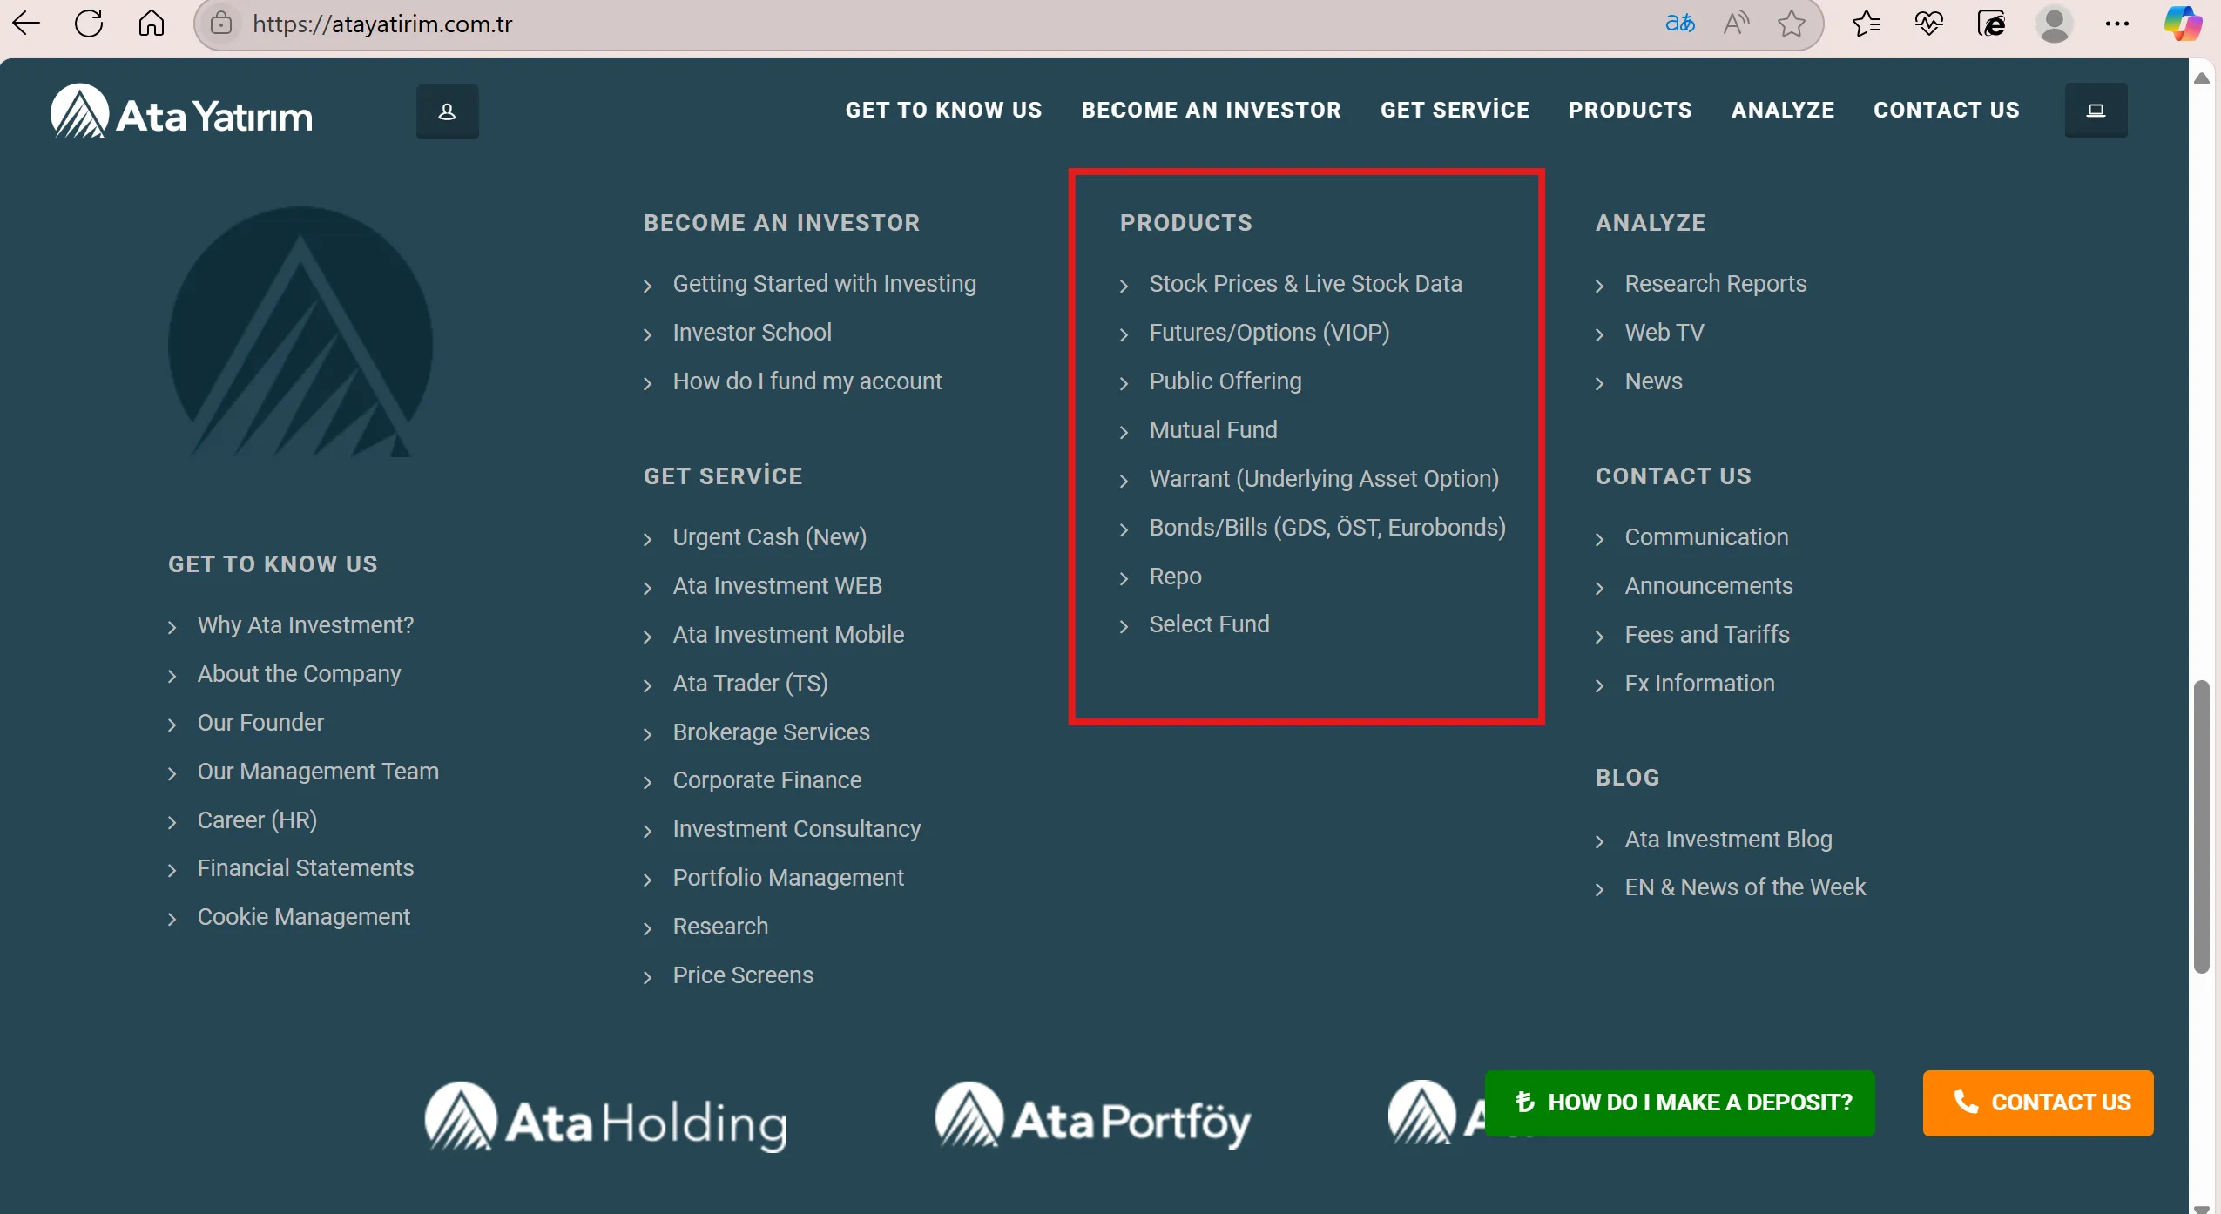Screen dimensions: 2221x1214
Task: Open the Web TV link
Action: [1664, 333]
